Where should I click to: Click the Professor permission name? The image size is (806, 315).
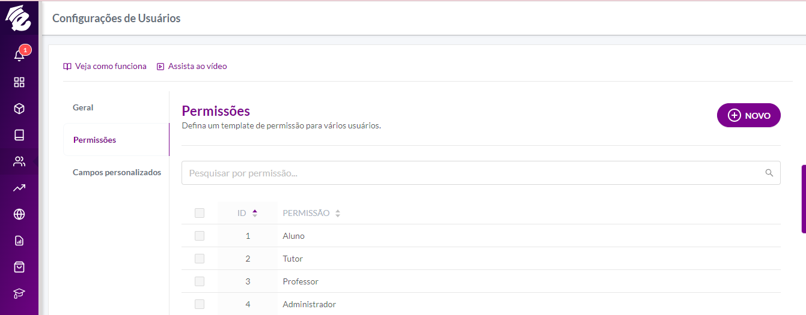301,281
